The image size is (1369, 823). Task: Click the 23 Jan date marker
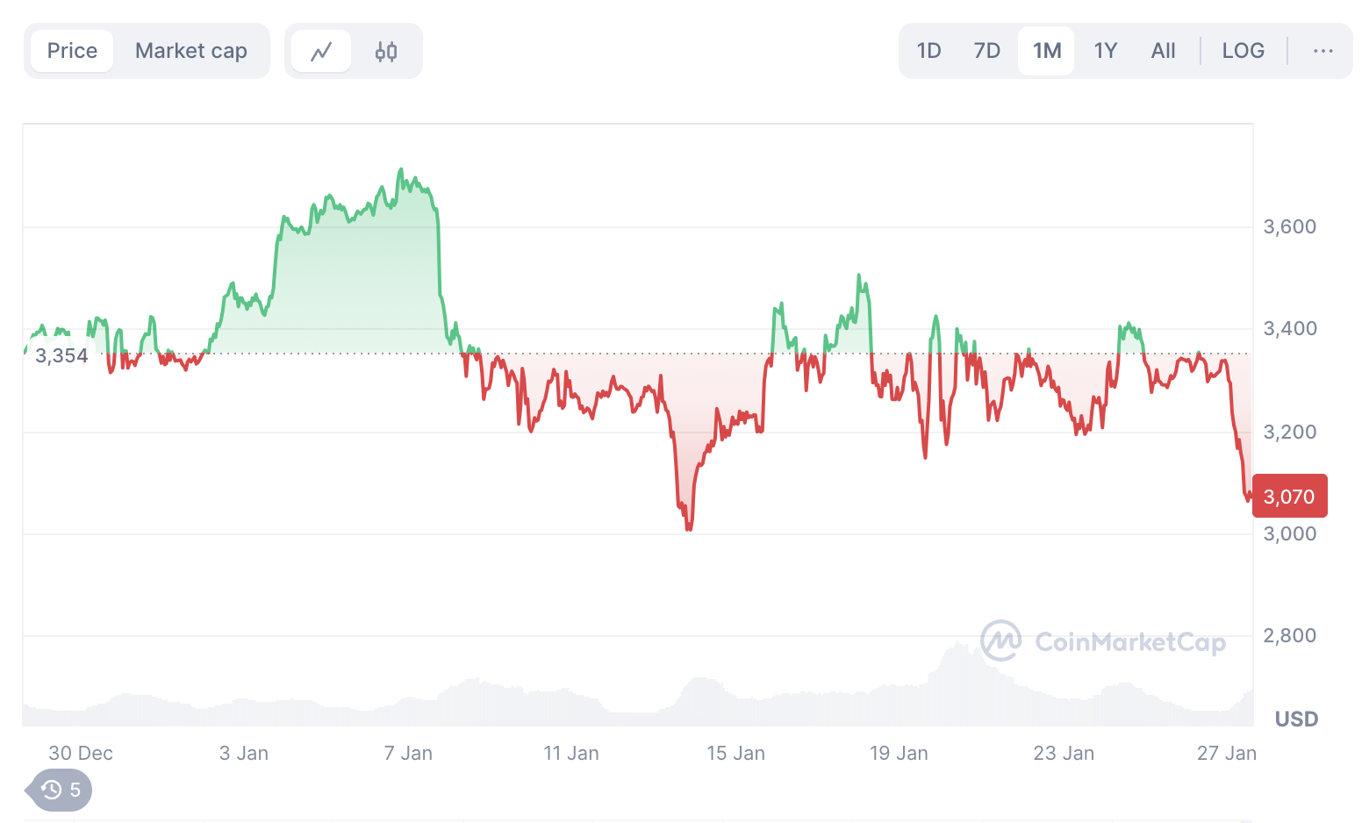[x=1064, y=753]
